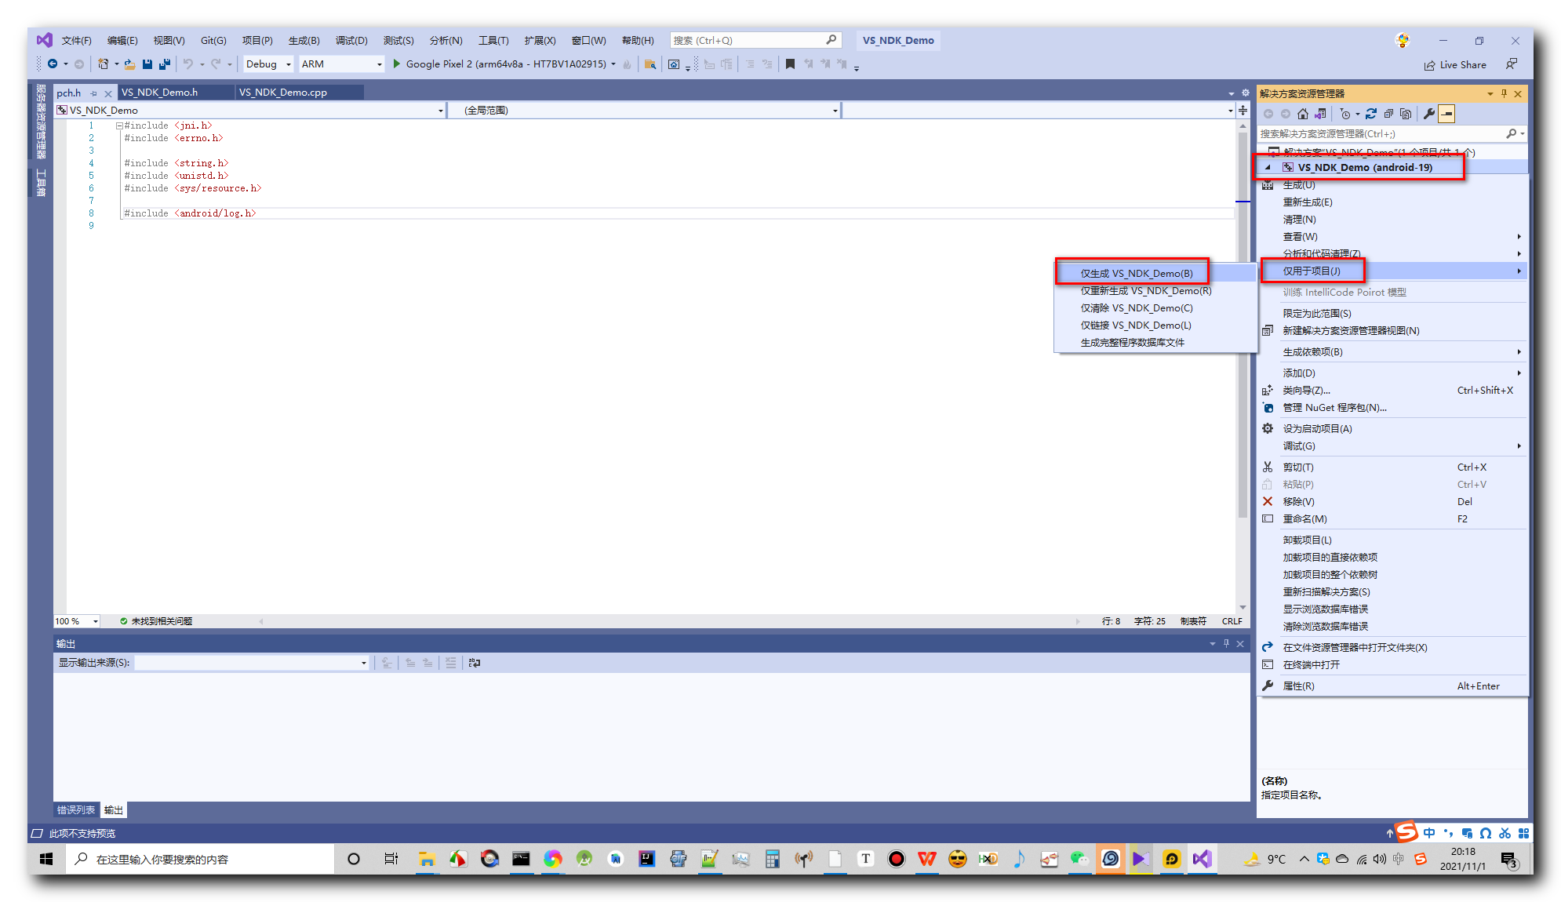Click the split editor icon above scrollbar
This screenshot has height=902, width=1561.
1243,110
